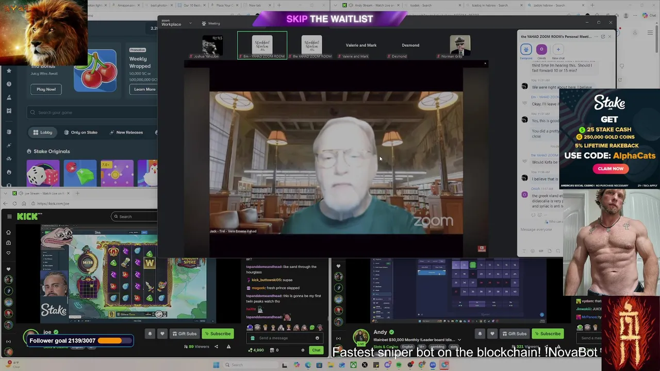Open a new tab beside Joe Stream tab
The height and width of the screenshot is (371, 660).
tap(77, 193)
